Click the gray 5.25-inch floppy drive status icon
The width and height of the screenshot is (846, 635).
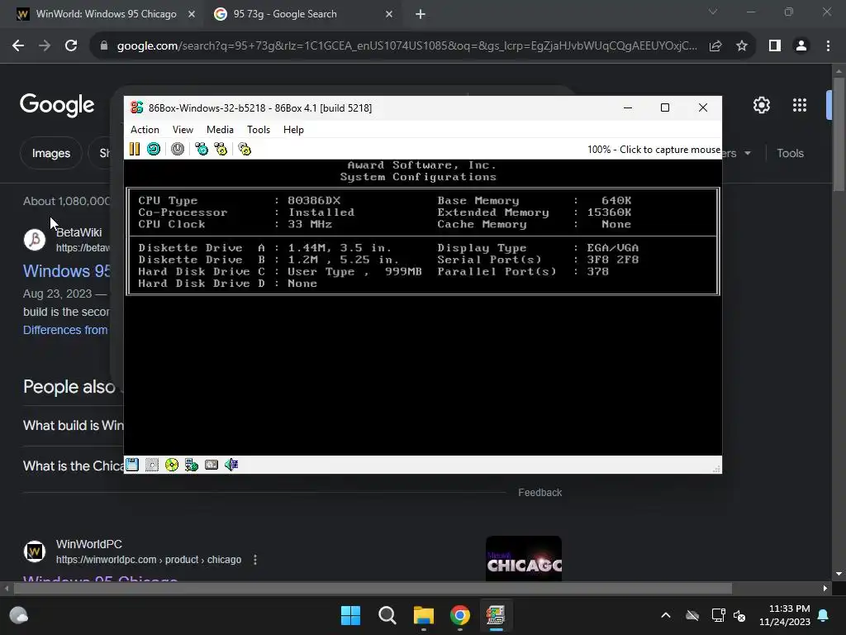[x=152, y=465]
